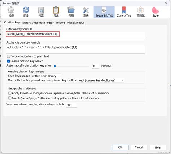This screenshot has height=154, width=171.
Task: Enable Force citation key to plain text
Action: [8, 56]
